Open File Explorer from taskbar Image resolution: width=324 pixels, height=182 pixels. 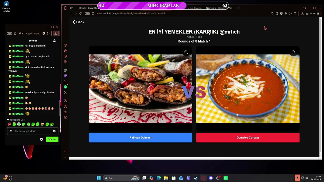coord(166,178)
